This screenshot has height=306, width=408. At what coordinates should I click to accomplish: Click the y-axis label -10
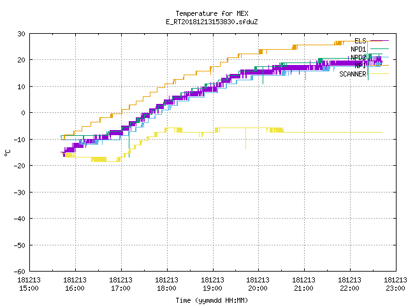[20, 140]
